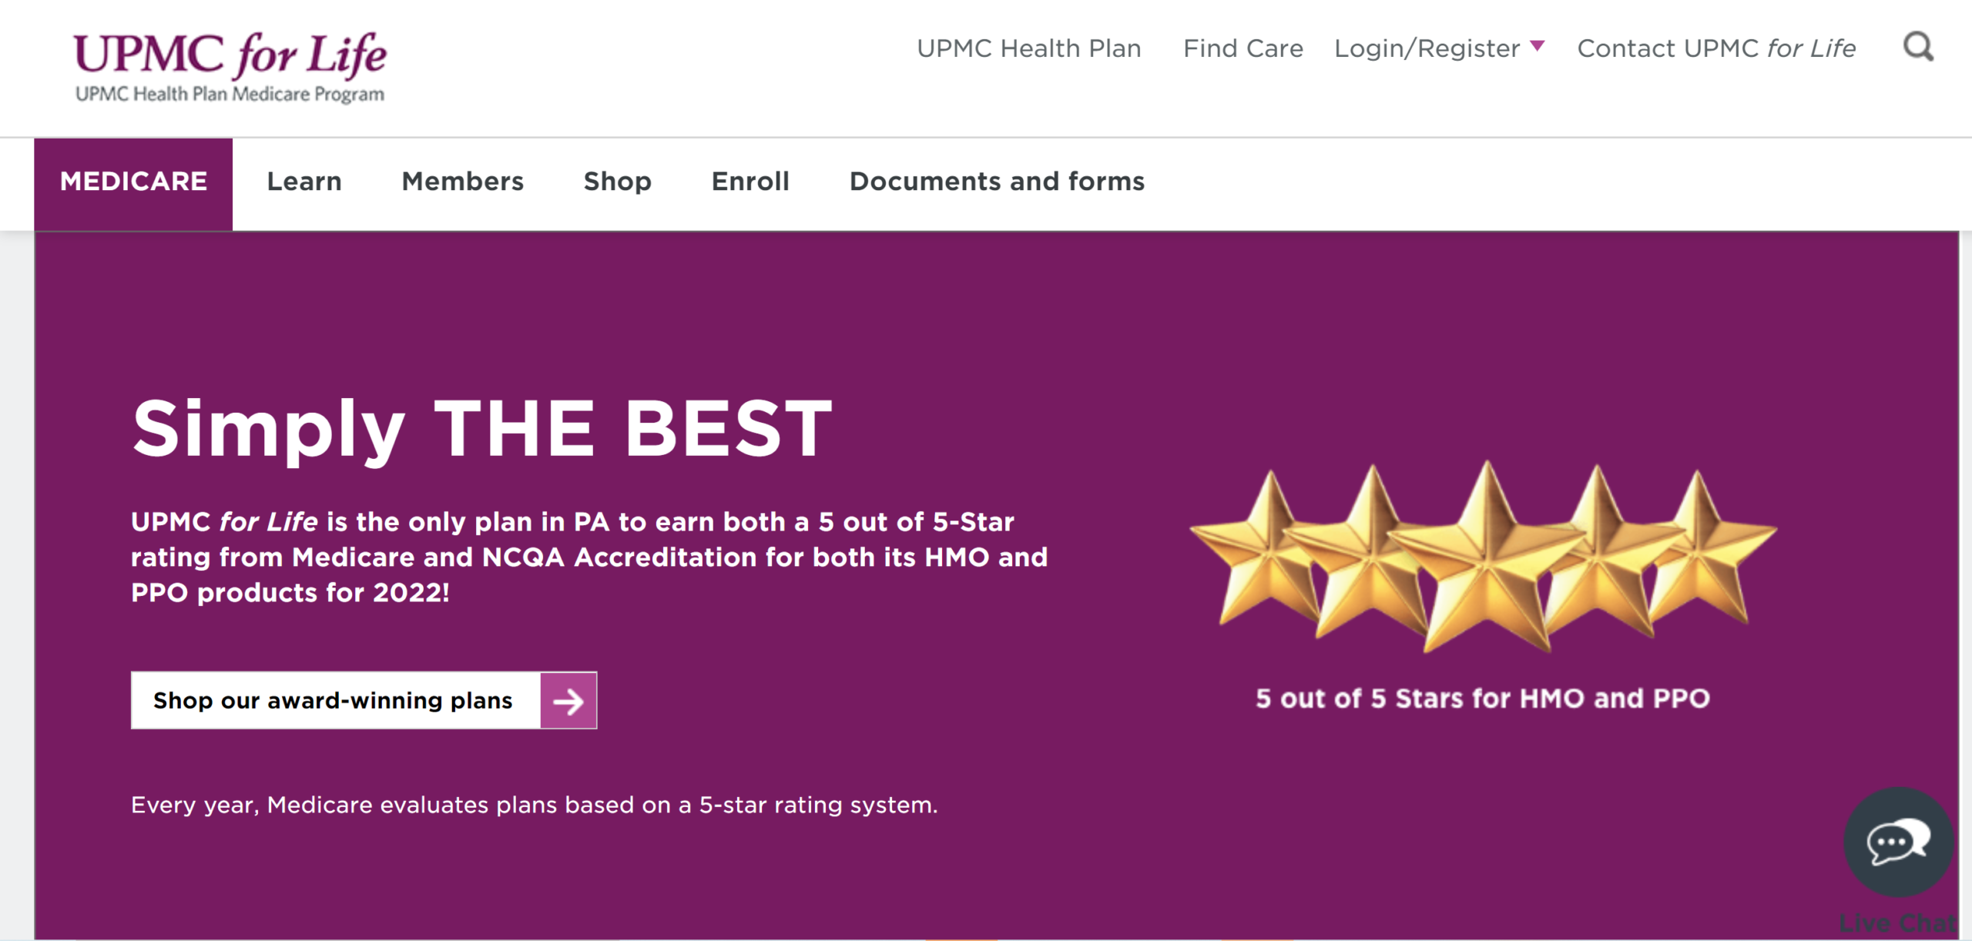The width and height of the screenshot is (1972, 941).
Task: Open the Find Care link
Action: (x=1243, y=49)
